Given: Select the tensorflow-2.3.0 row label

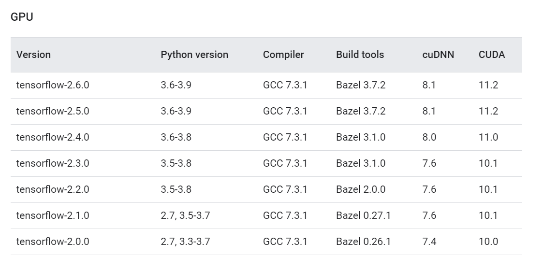Looking at the screenshot, I should click(x=53, y=163).
